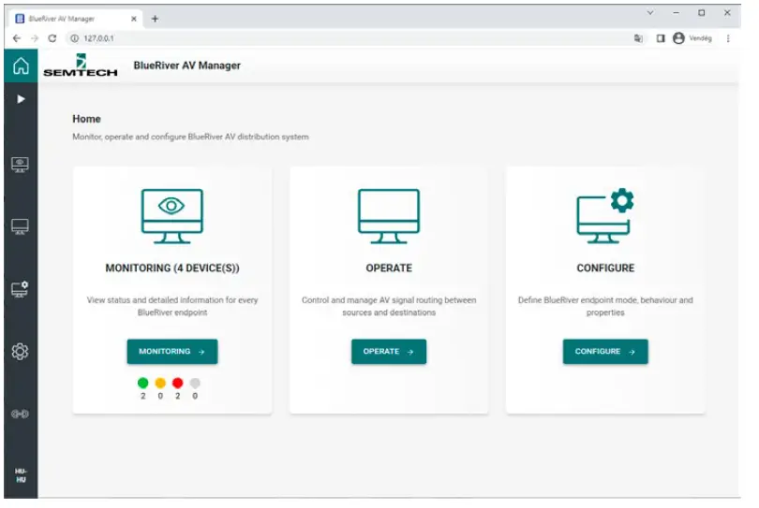Image resolution: width=759 pixels, height=508 pixels.
Task: Select the BlueRiver AV Manager browser tab
Action: pyautogui.click(x=75, y=19)
